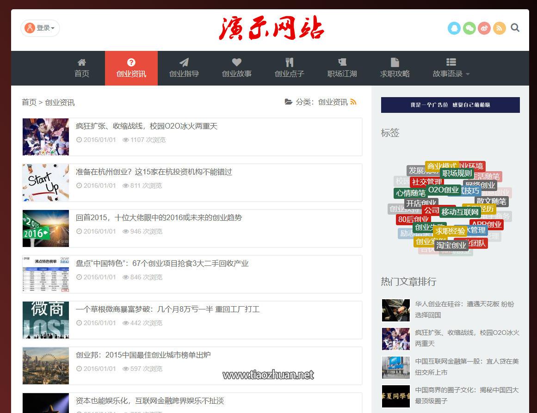Select the 创业指导 paper plane tab

click(x=184, y=68)
